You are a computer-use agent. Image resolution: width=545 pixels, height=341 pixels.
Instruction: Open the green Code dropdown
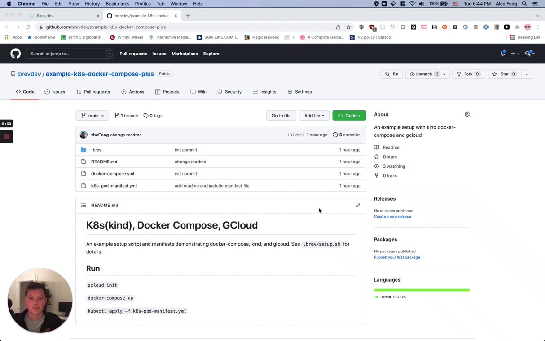tap(349, 116)
